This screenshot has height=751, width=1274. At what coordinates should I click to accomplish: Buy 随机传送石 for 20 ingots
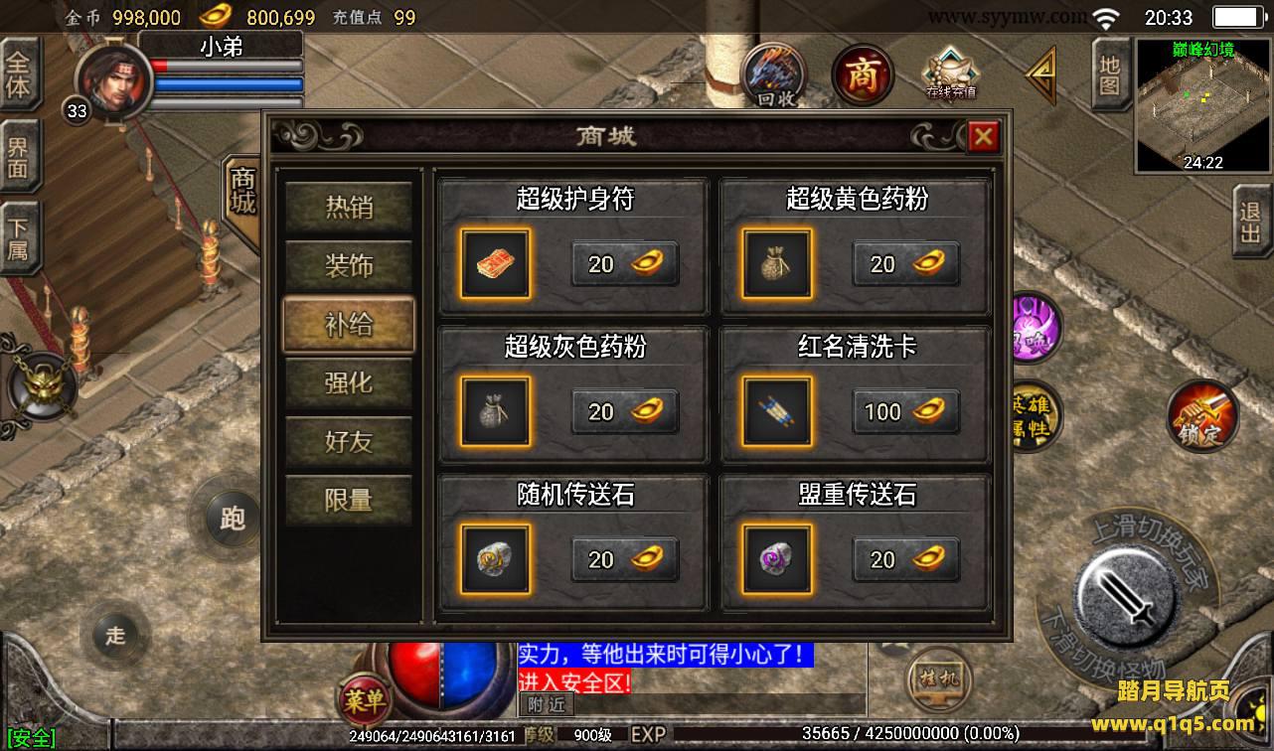pos(624,559)
